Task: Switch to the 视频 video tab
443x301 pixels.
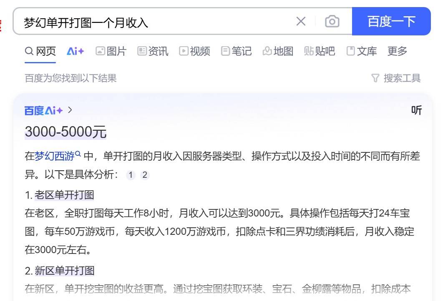Action: pos(194,51)
